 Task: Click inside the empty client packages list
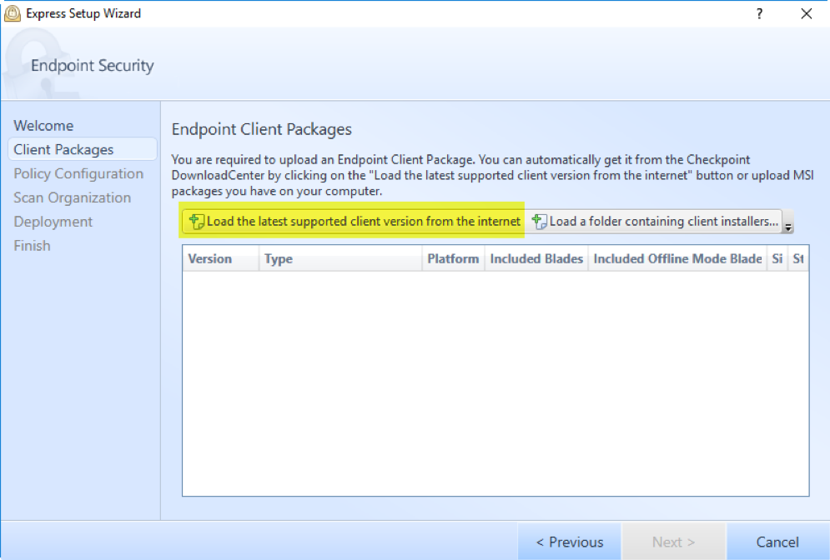point(495,383)
